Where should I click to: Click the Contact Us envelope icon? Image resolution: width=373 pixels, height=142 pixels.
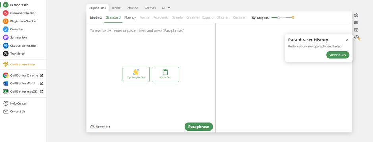(x=6, y=112)
